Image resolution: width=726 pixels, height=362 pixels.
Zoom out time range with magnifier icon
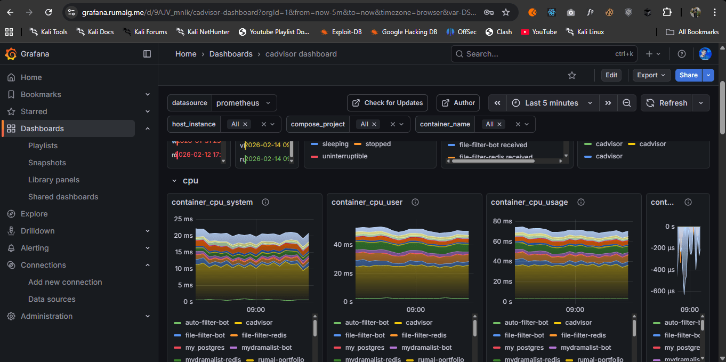click(x=627, y=102)
